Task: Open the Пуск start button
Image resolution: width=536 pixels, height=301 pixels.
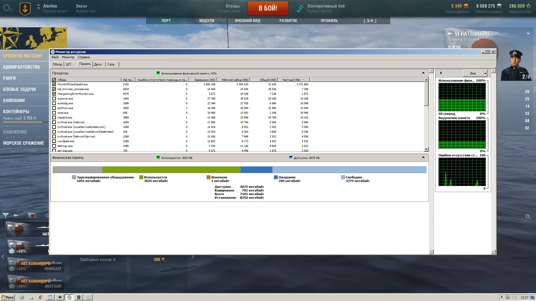Action: pyautogui.click(x=8, y=297)
